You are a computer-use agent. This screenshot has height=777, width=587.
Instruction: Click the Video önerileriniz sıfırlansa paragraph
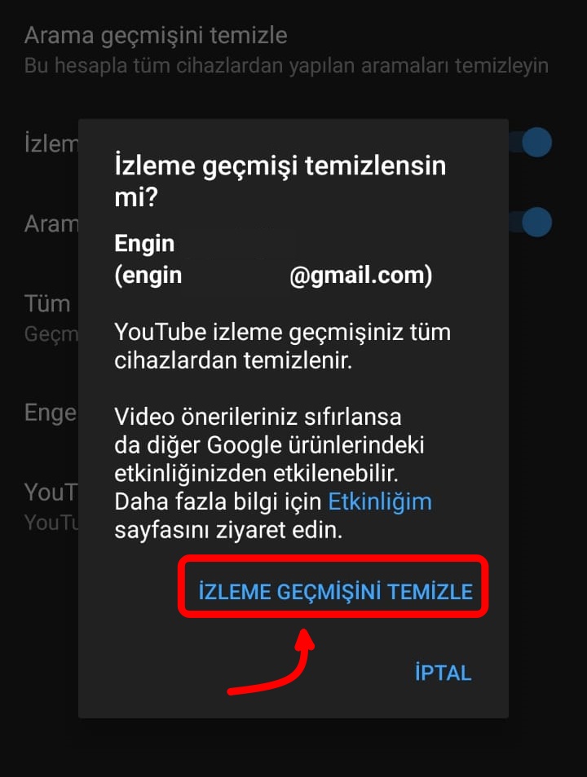pos(273,473)
